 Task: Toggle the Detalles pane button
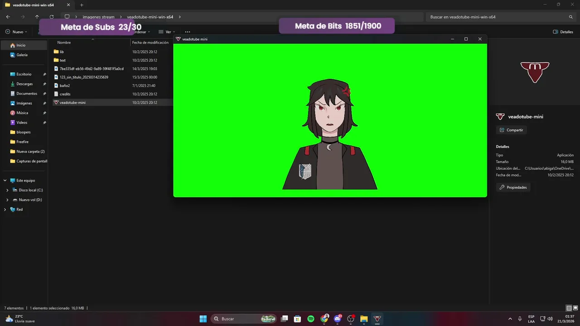tap(563, 32)
